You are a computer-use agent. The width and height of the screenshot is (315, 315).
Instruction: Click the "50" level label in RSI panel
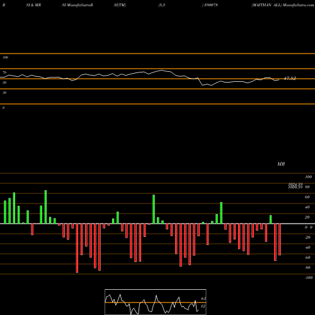pos(4,83)
